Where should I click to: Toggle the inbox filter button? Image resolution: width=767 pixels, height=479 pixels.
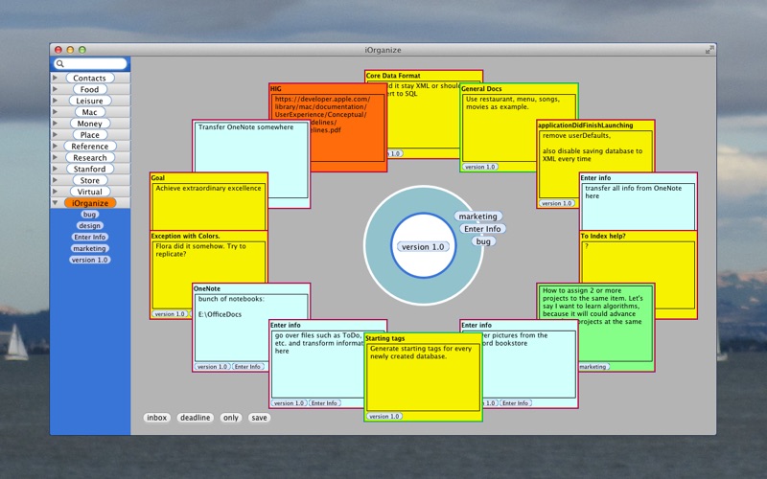pyautogui.click(x=157, y=418)
